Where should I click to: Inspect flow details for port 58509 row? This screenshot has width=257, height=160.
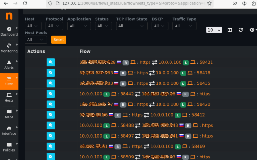51,157
